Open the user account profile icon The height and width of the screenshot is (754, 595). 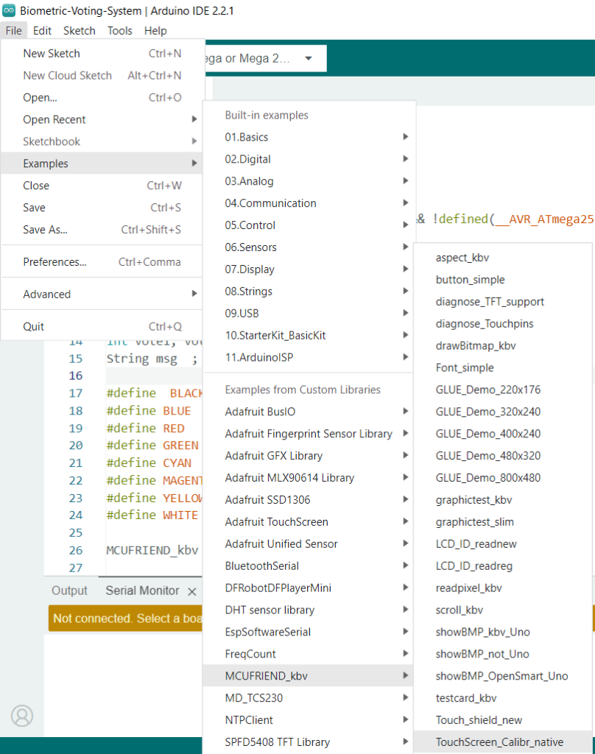pyautogui.click(x=22, y=716)
